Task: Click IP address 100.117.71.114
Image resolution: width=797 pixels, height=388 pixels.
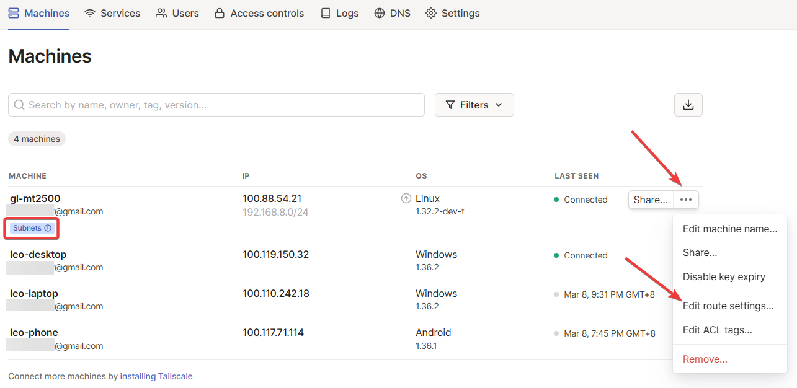Action: pyautogui.click(x=274, y=332)
